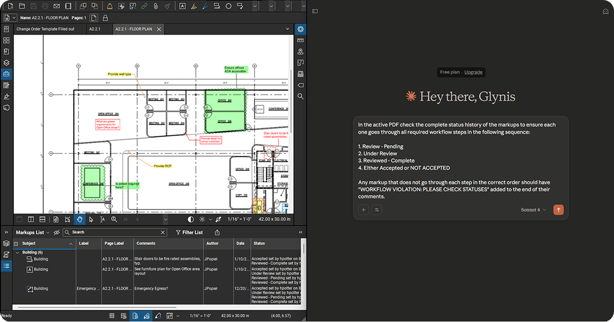Collapse the Building (6) group
The height and width of the screenshot is (322, 614).
point(17,252)
